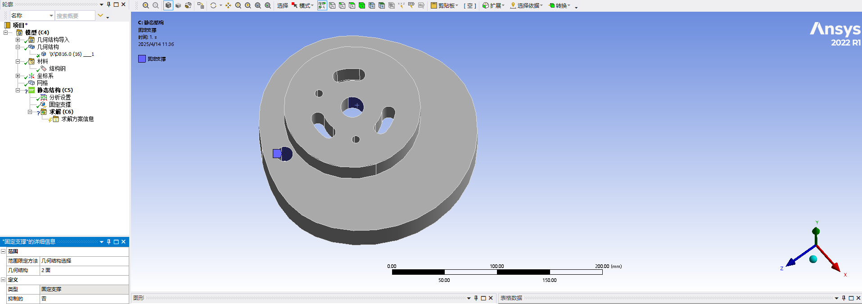Collapse the 材料 tree node

pos(18,61)
